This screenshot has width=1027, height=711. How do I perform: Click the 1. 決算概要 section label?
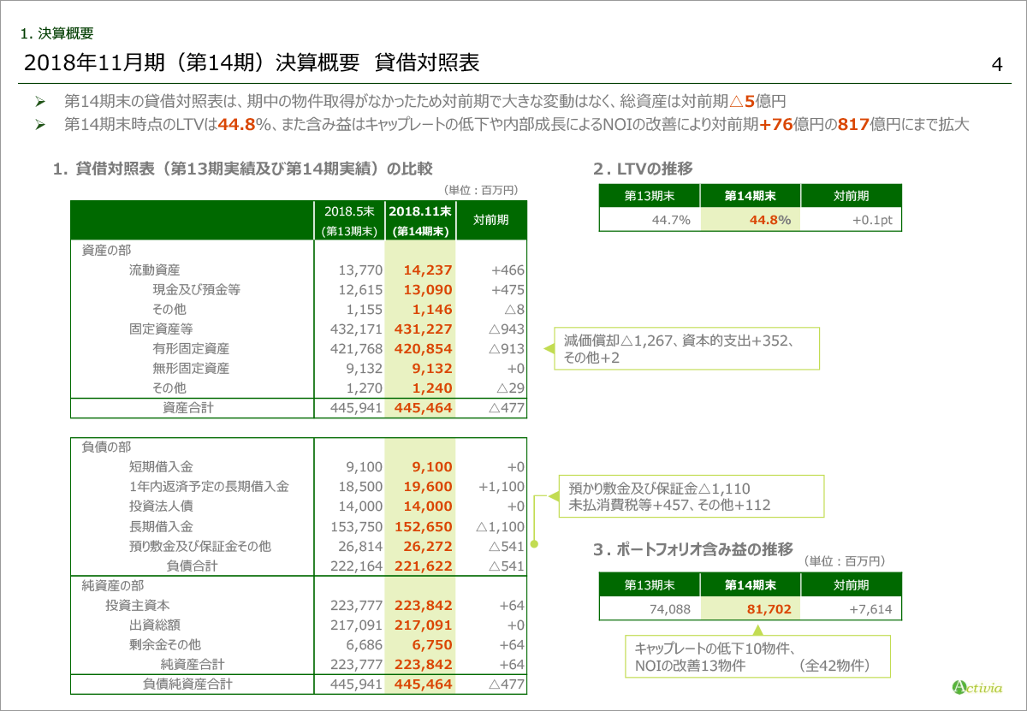click(57, 34)
